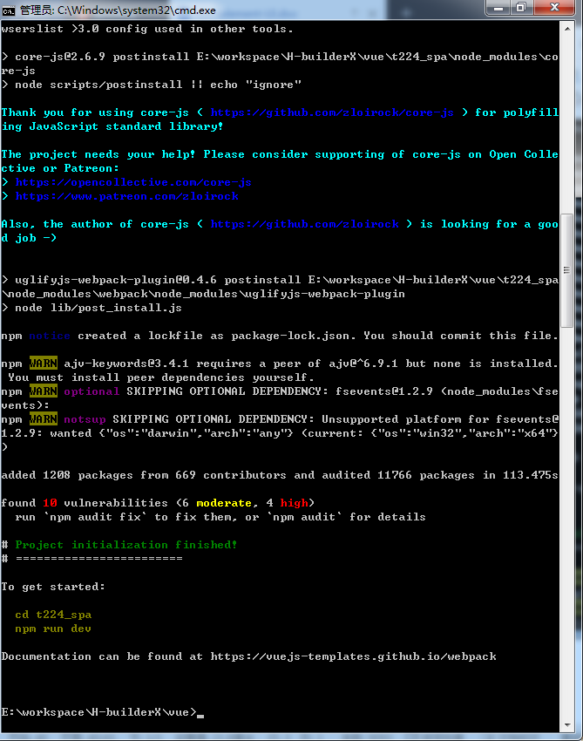Screen dimensions: 583x741
Task: Click the patreon.com/zloirock URL
Action: [x=126, y=196]
